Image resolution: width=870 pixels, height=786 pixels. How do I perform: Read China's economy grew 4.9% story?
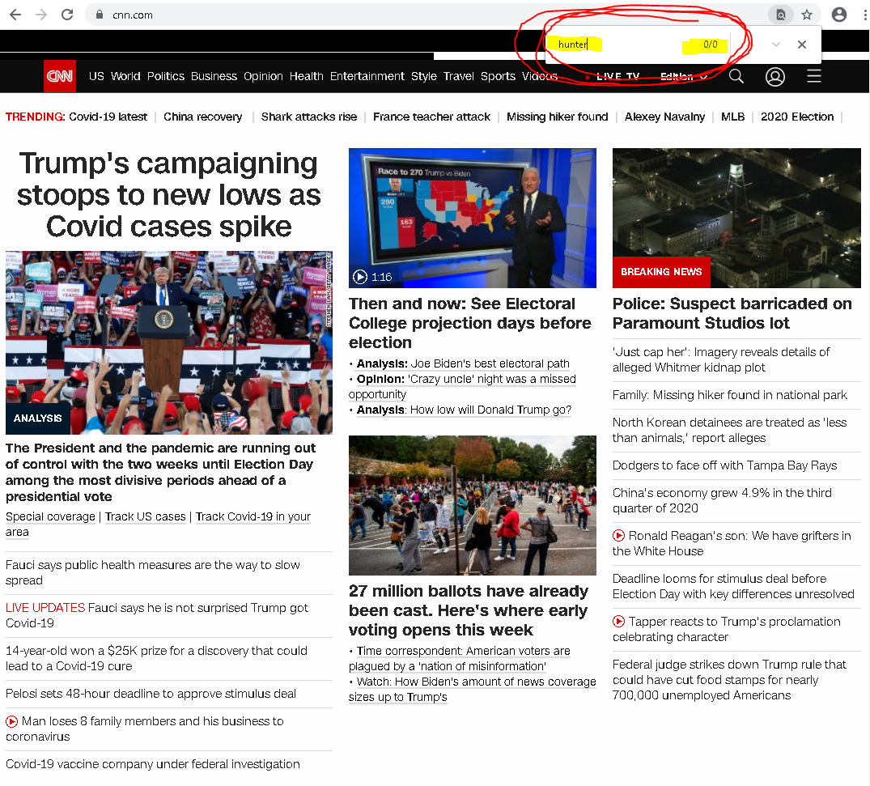tap(722, 501)
